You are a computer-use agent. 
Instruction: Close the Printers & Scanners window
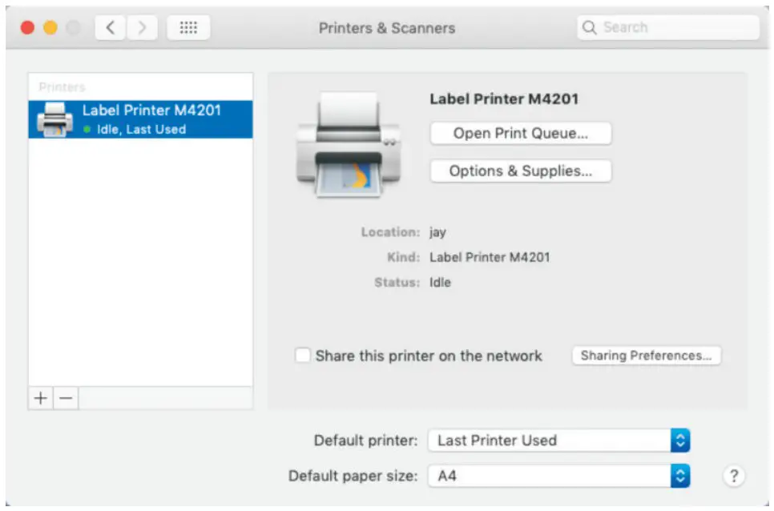coord(27,28)
